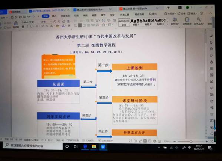Click the 分享 share button
Image resolution: width=222 pixels, height=161 pixels.
point(181,13)
